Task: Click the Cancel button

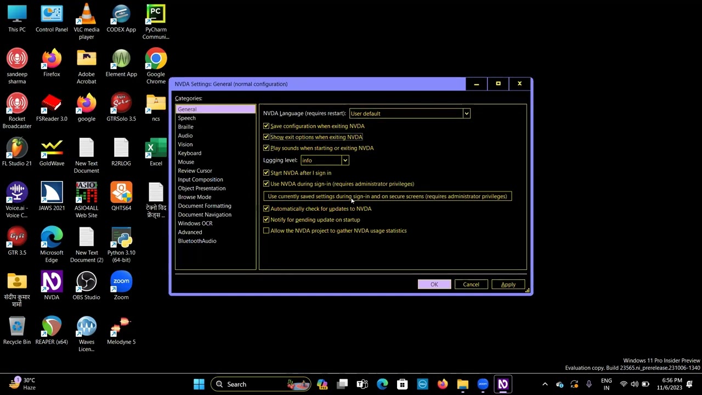Action: click(471, 284)
